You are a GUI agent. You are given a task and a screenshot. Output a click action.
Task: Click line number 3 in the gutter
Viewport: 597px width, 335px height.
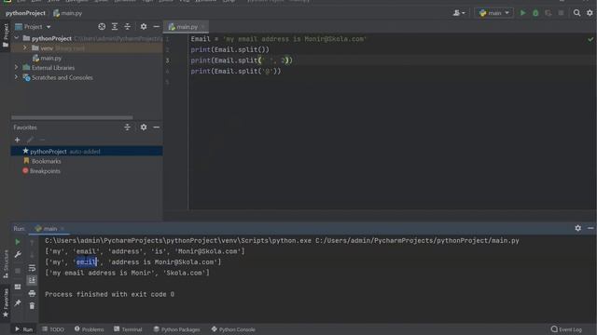click(x=168, y=60)
